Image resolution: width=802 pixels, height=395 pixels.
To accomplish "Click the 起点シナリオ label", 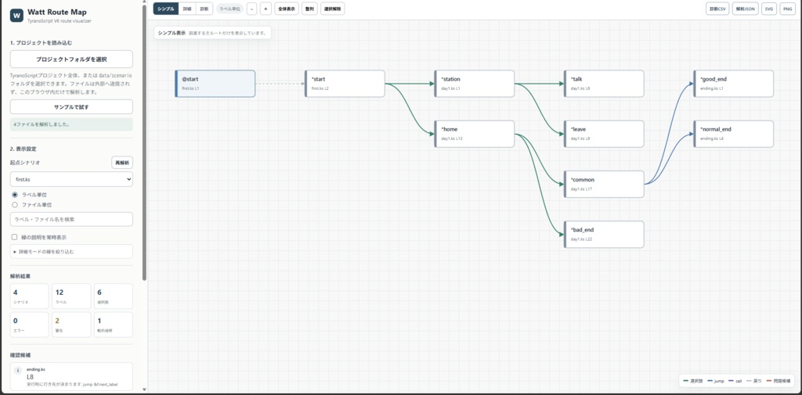I will pyautogui.click(x=24, y=163).
